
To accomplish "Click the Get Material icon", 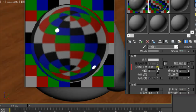I will pos(130,41).
